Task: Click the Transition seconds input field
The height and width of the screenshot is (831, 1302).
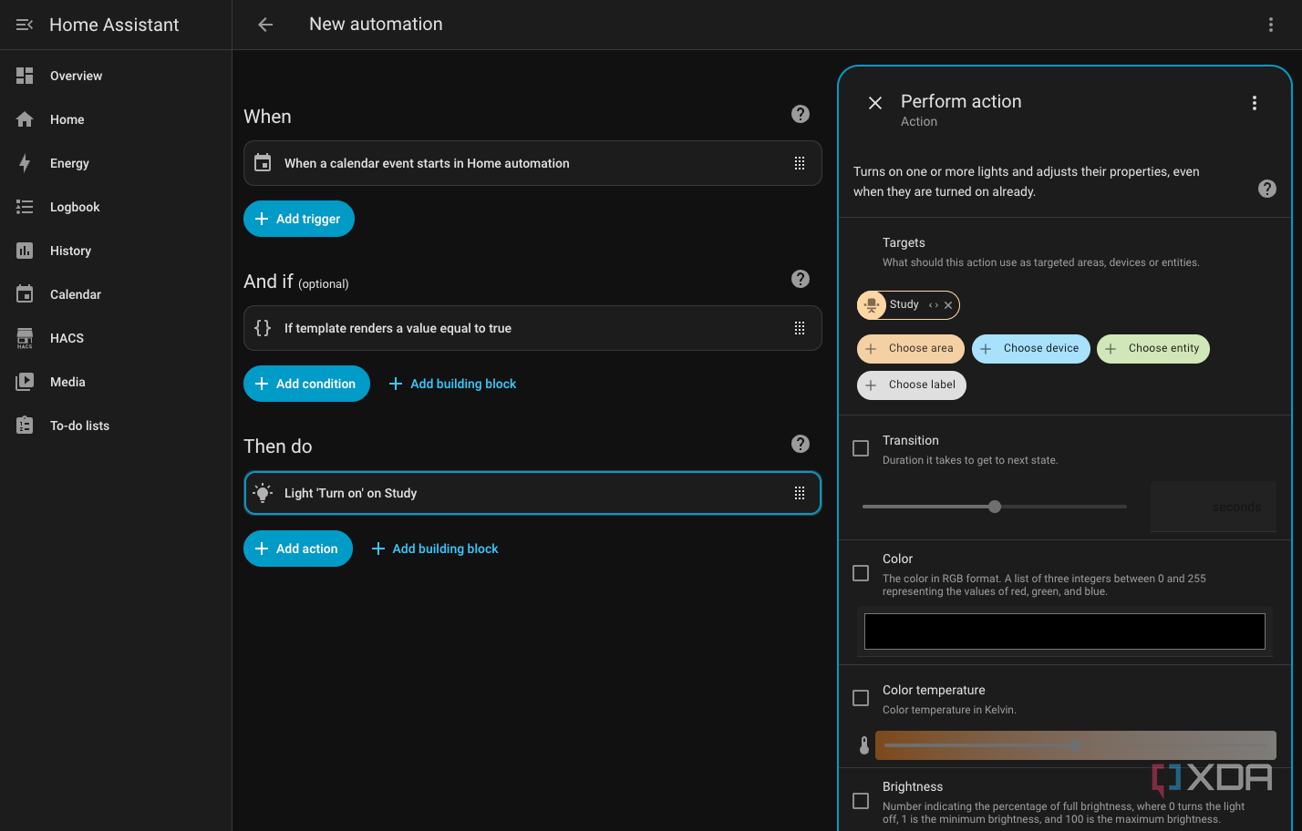Action: [x=1213, y=507]
